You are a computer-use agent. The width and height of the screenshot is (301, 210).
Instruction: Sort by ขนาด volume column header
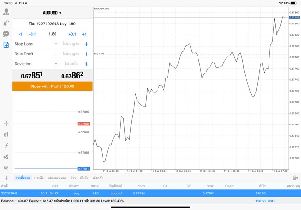pos(95,186)
